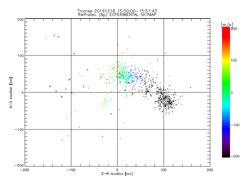Click the y-axis tick label '-100'
Viewport: 247px width, 185px height.
pyautogui.click(x=19, y=129)
